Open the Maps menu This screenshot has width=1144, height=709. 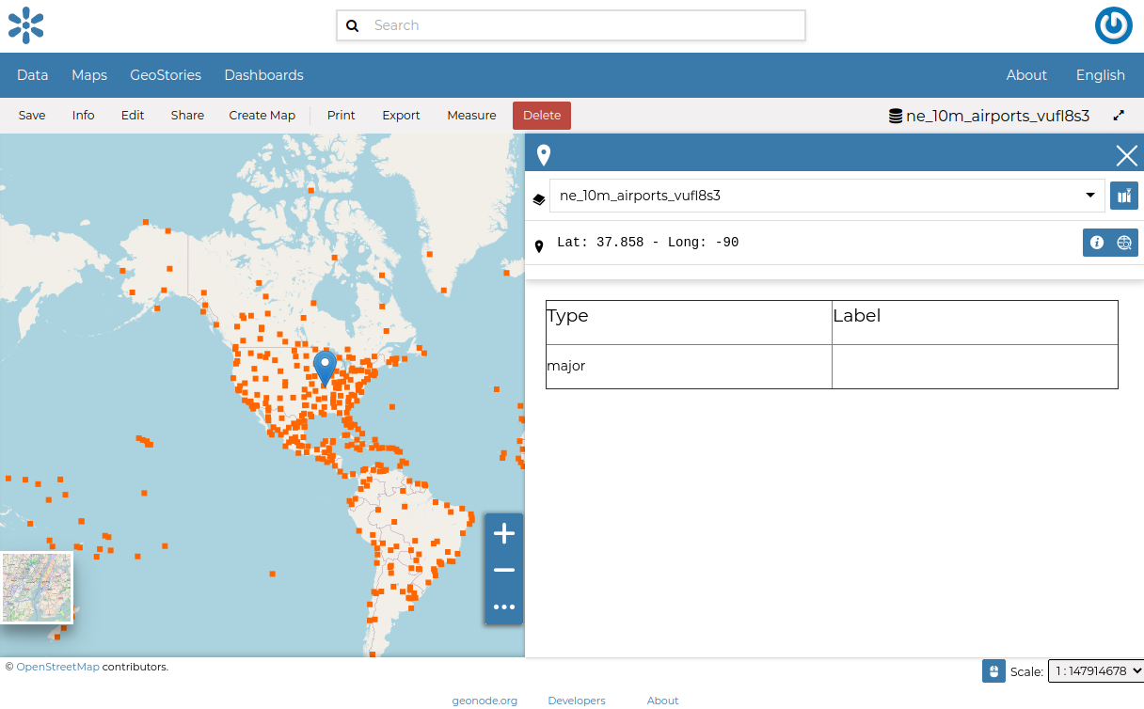pyautogui.click(x=89, y=74)
